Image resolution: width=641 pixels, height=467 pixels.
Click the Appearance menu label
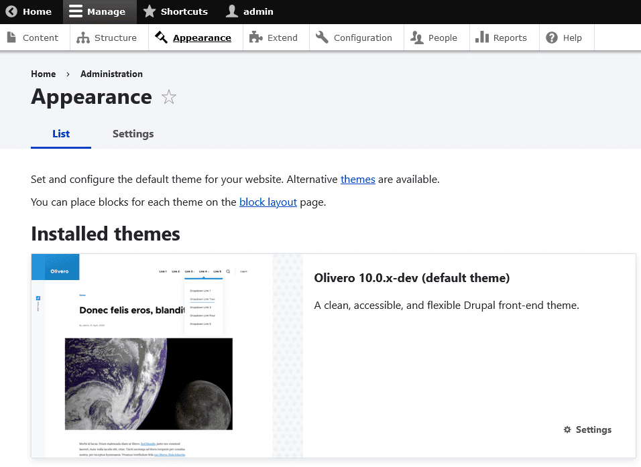tap(202, 38)
